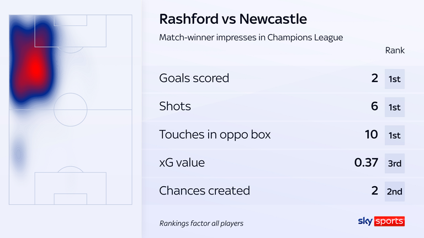The height and width of the screenshot is (238, 424).
Task: Click the "Rashford vs Newcastle" title
Action: [x=232, y=19]
